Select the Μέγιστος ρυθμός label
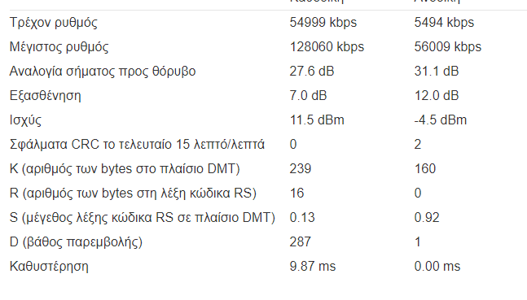 [59, 47]
